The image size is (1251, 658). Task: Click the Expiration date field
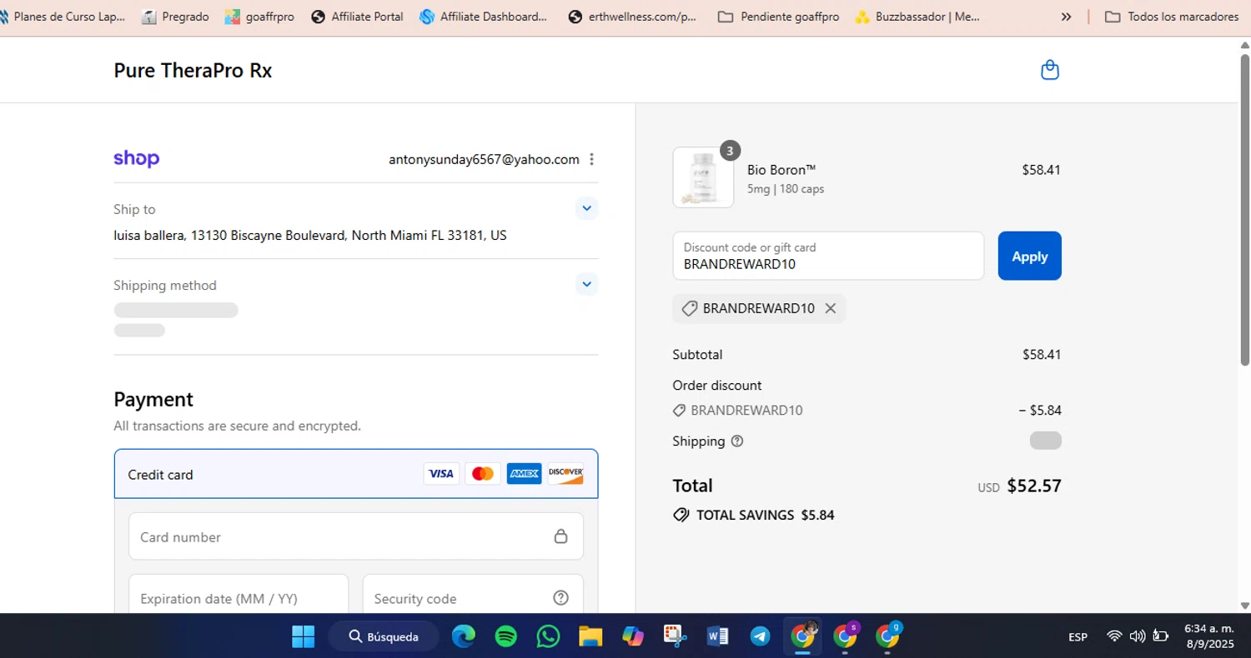click(x=239, y=596)
